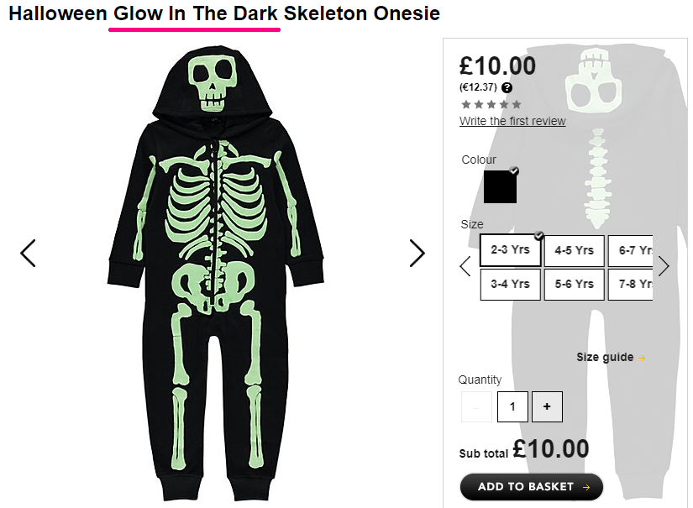
Task: Select size 3-4 Yrs
Action: pyautogui.click(x=511, y=284)
